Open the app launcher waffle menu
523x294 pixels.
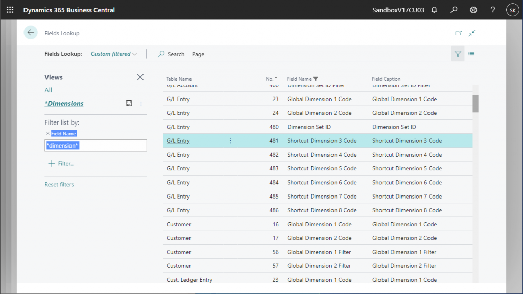pyautogui.click(x=10, y=10)
